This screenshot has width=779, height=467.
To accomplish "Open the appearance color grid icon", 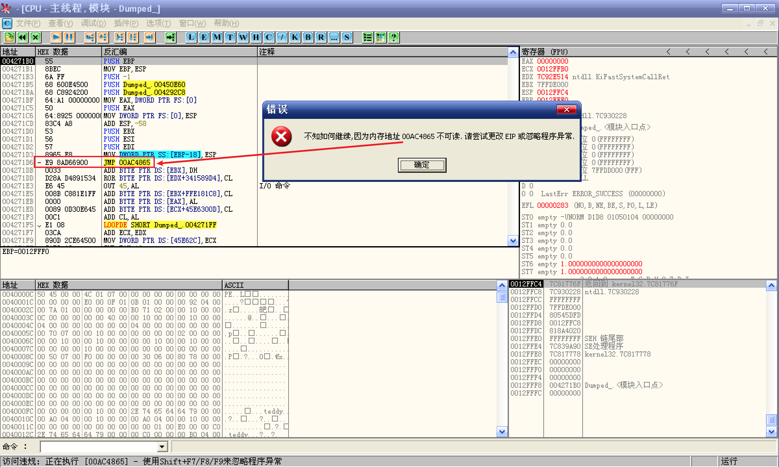I will pos(380,37).
